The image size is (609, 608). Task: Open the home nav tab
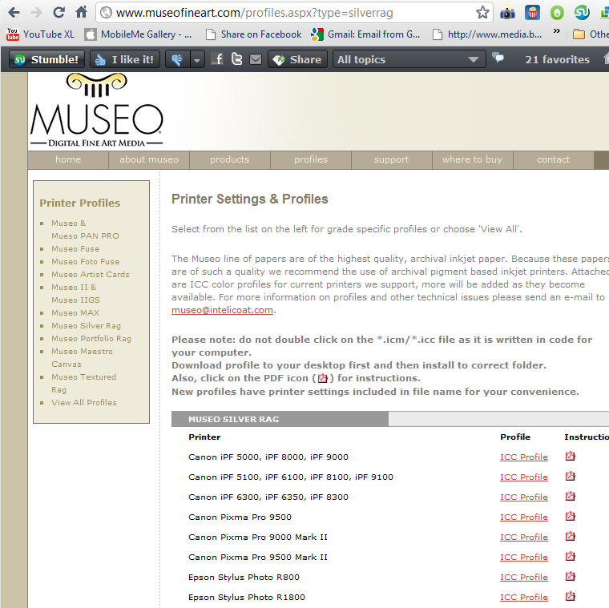[68, 159]
